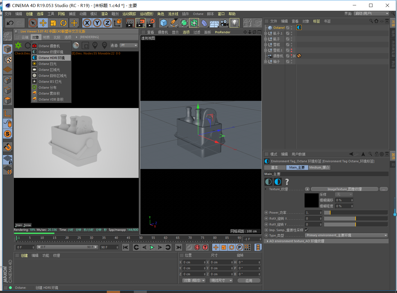Click the texture browse ellipsis button
397x293 pixels.
pos(384,189)
